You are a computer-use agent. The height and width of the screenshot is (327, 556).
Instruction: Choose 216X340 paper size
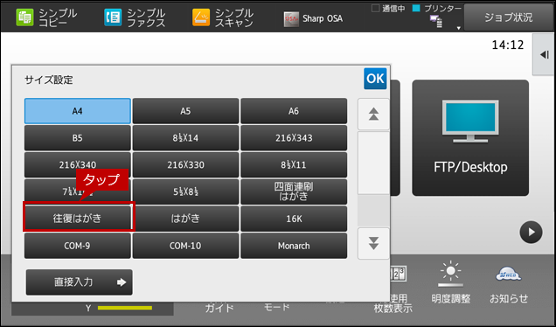(x=78, y=165)
